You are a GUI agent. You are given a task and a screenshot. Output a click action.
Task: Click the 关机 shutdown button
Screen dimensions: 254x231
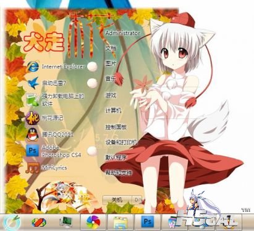point(117,200)
